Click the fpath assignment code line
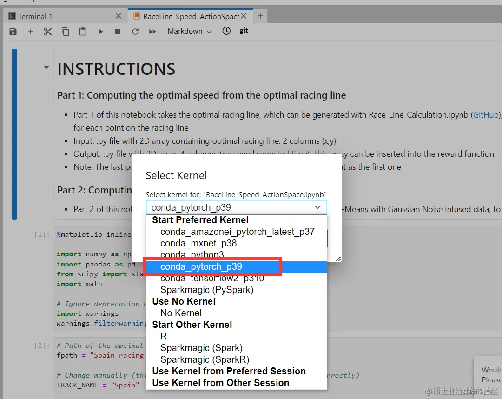The height and width of the screenshot is (399, 502). point(100,355)
